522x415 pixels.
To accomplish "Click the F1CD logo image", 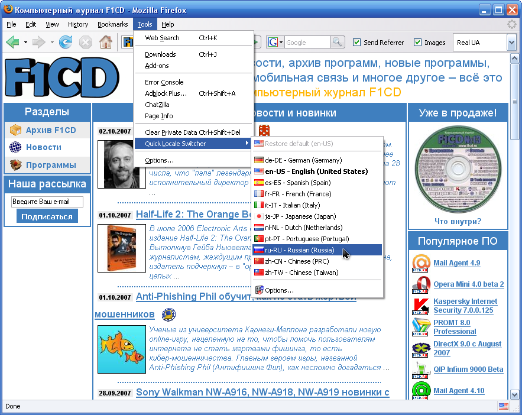I will (x=63, y=77).
